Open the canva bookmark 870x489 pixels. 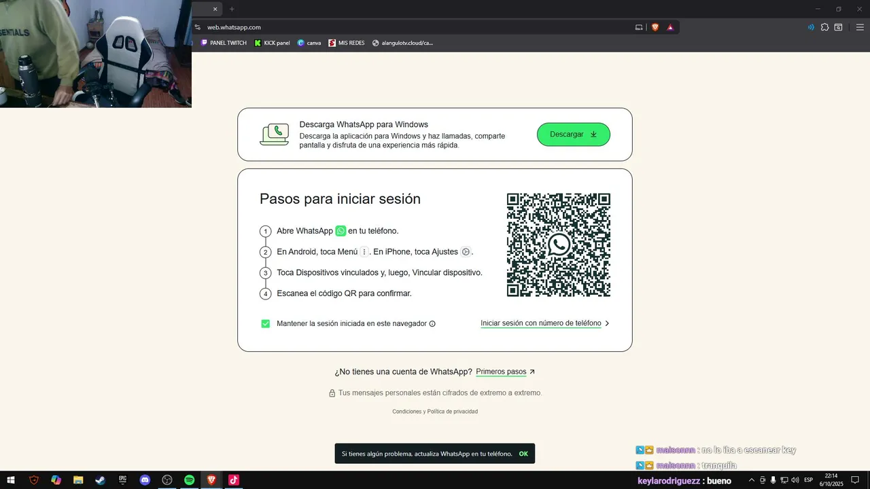pyautogui.click(x=309, y=43)
